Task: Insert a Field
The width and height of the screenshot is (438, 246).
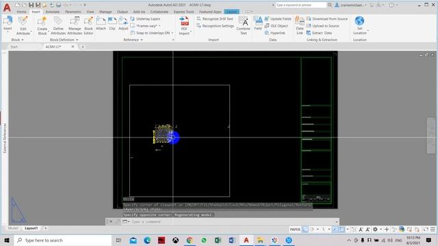Action: pos(258,23)
